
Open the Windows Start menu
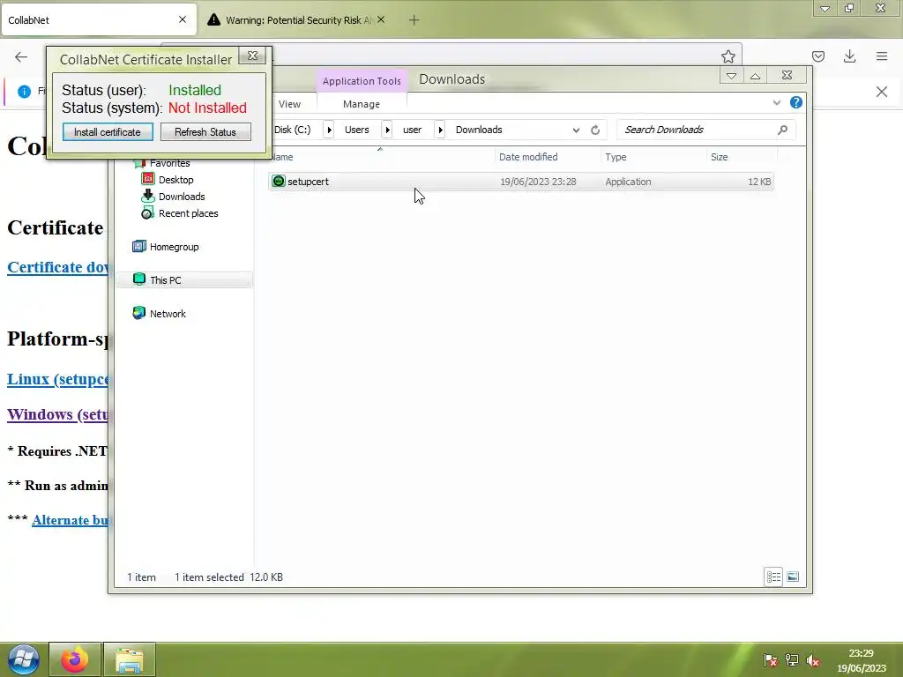pos(24,659)
